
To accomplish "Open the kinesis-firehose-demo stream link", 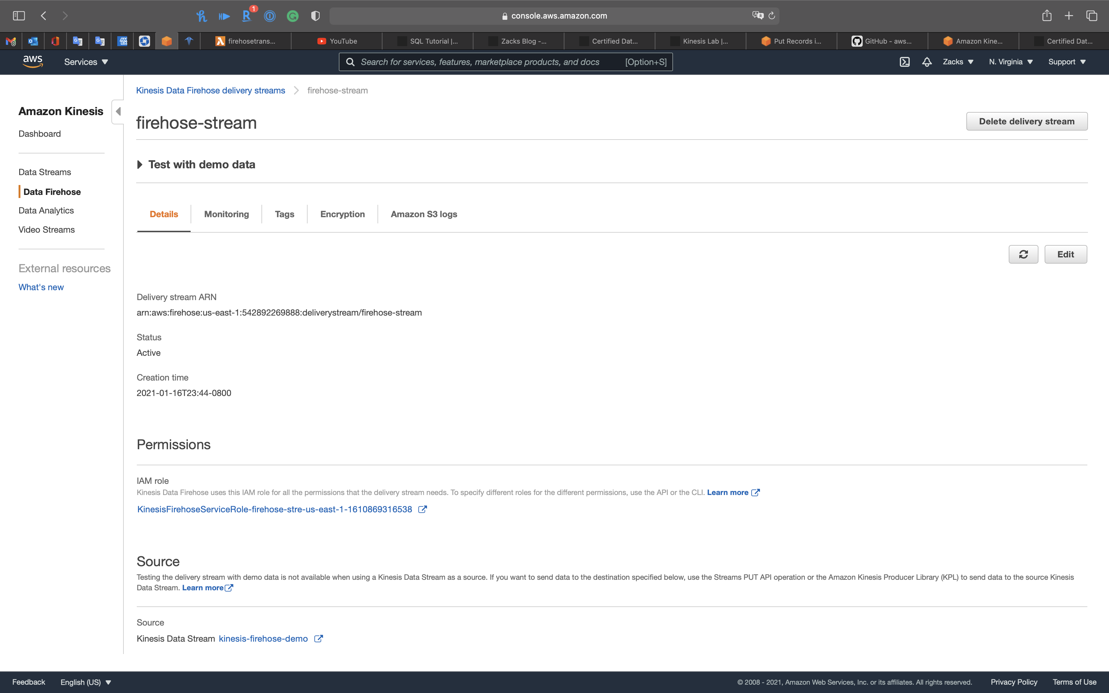I will tap(263, 639).
